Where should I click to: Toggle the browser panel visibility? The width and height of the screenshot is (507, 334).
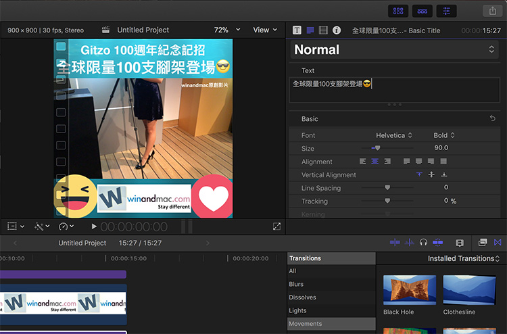398,11
